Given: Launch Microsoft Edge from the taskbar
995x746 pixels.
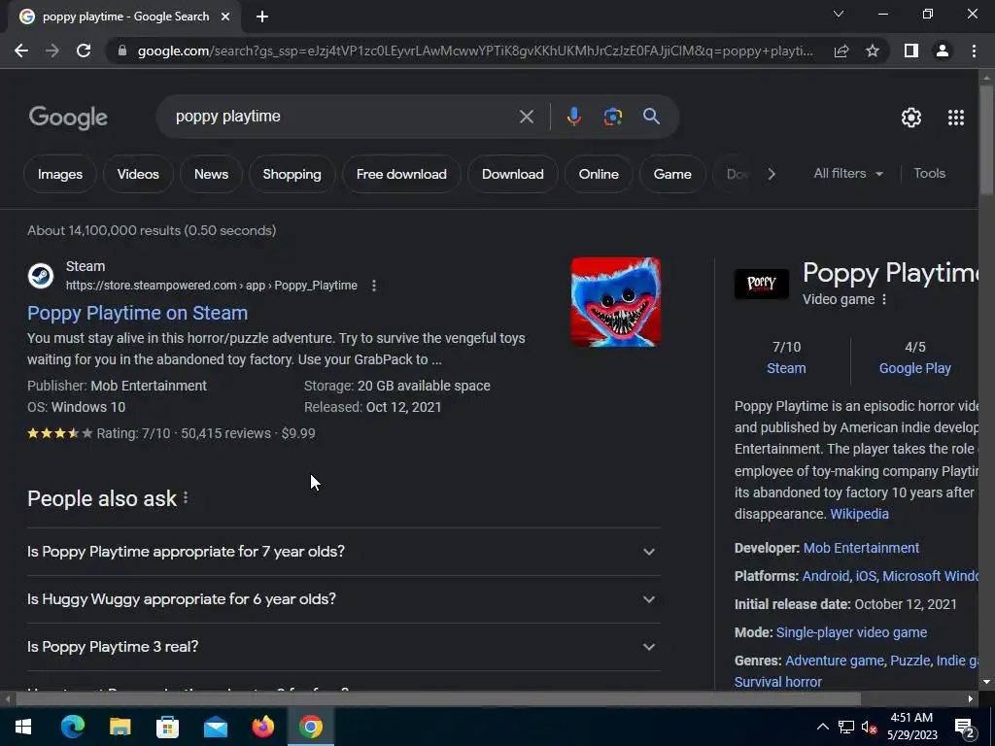Looking at the screenshot, I should [x=73, y=727].
